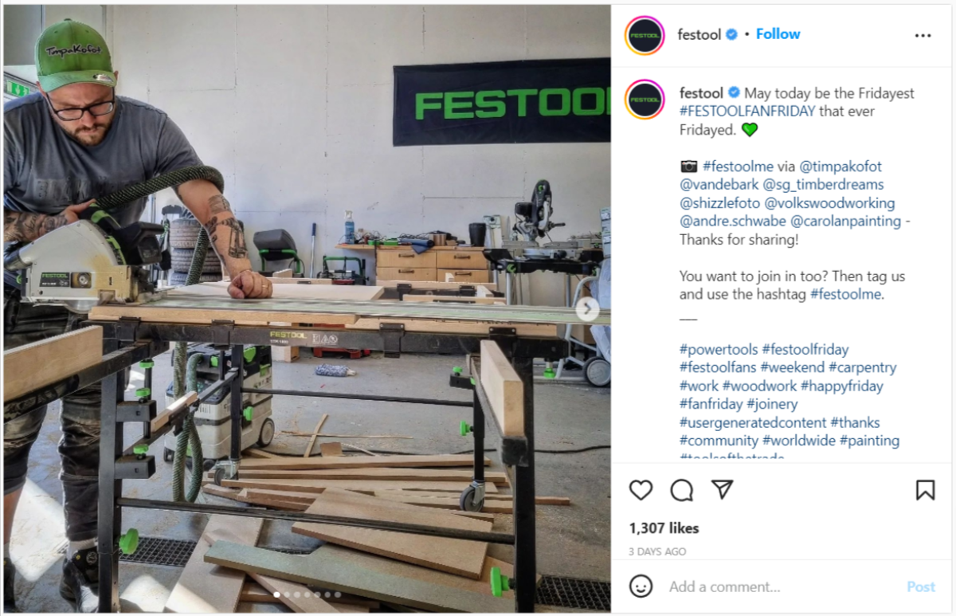Open comments via speech bubble icon

point(682,489)
